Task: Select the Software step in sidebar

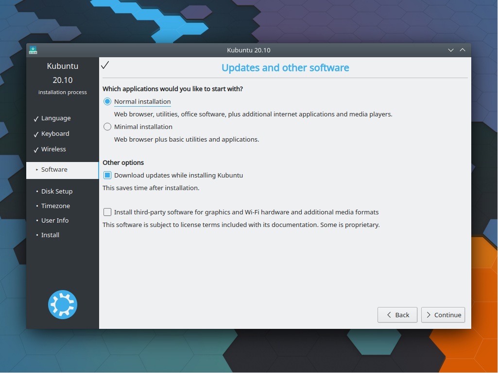Action: 63,170
